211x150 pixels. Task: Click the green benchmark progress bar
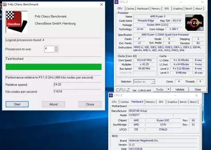[x=53, y=67]
